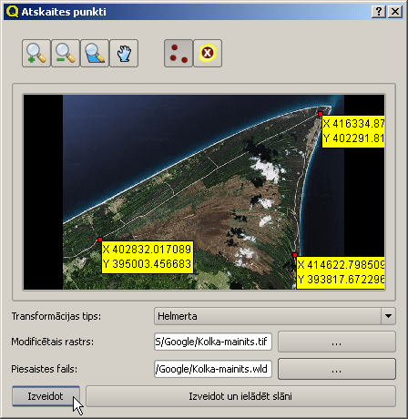Click the red reference point at the cape tip
This screenshot has height=419, width=408.
click(321, 114)
